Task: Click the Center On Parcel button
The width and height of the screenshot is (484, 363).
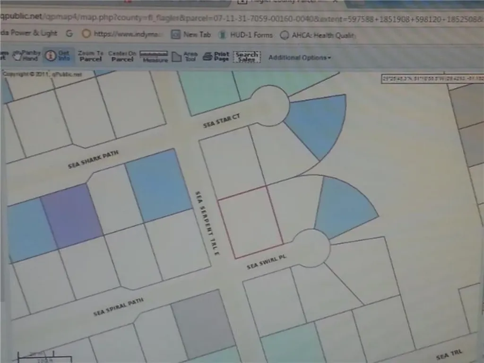Action: [122, 56]
